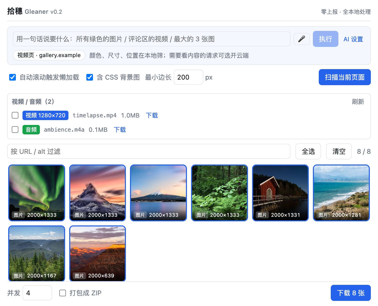Screen dimensions: 378x306
Task: Click the 1.0MB size of timelapse.mp4
Action: click(130, 115)
